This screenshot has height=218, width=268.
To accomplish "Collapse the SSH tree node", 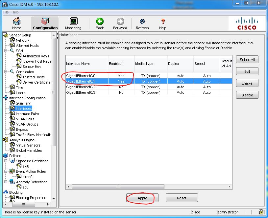I will click(x=6, y=50).
